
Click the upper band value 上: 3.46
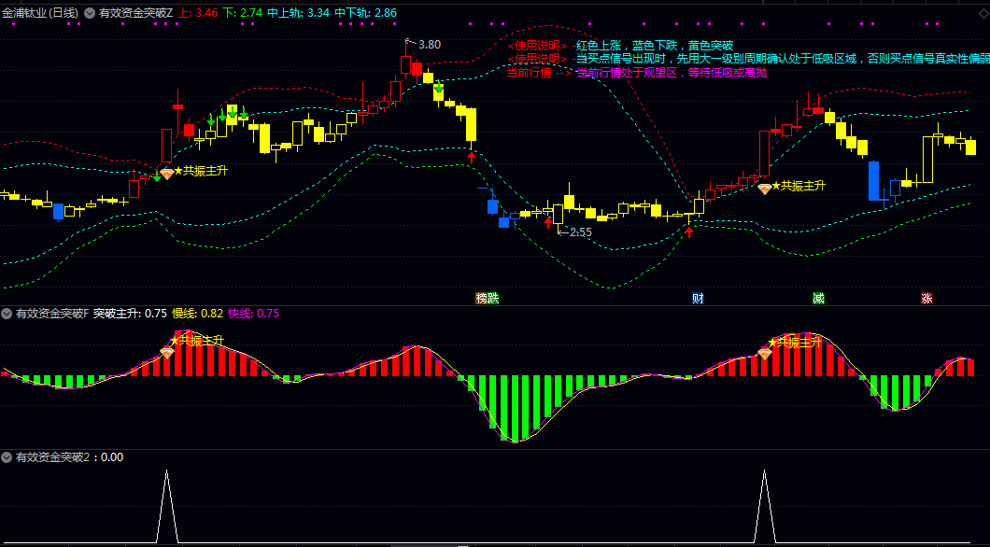(x=198, y=13)
